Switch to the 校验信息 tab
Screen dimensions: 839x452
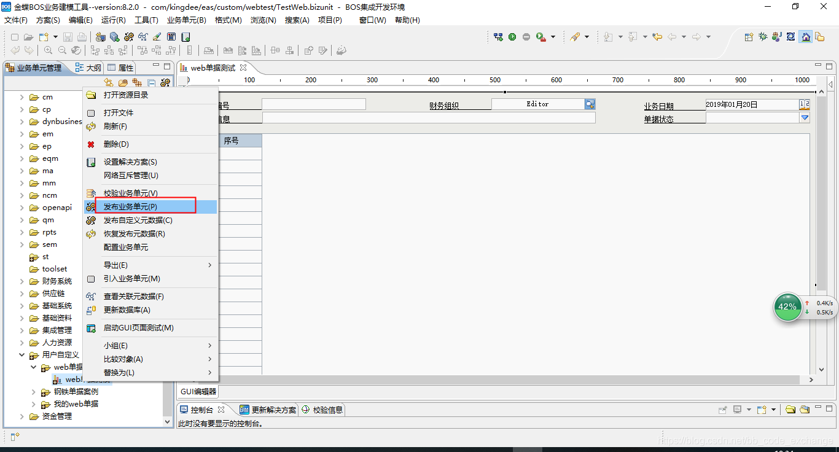click(x=322, y=410)
